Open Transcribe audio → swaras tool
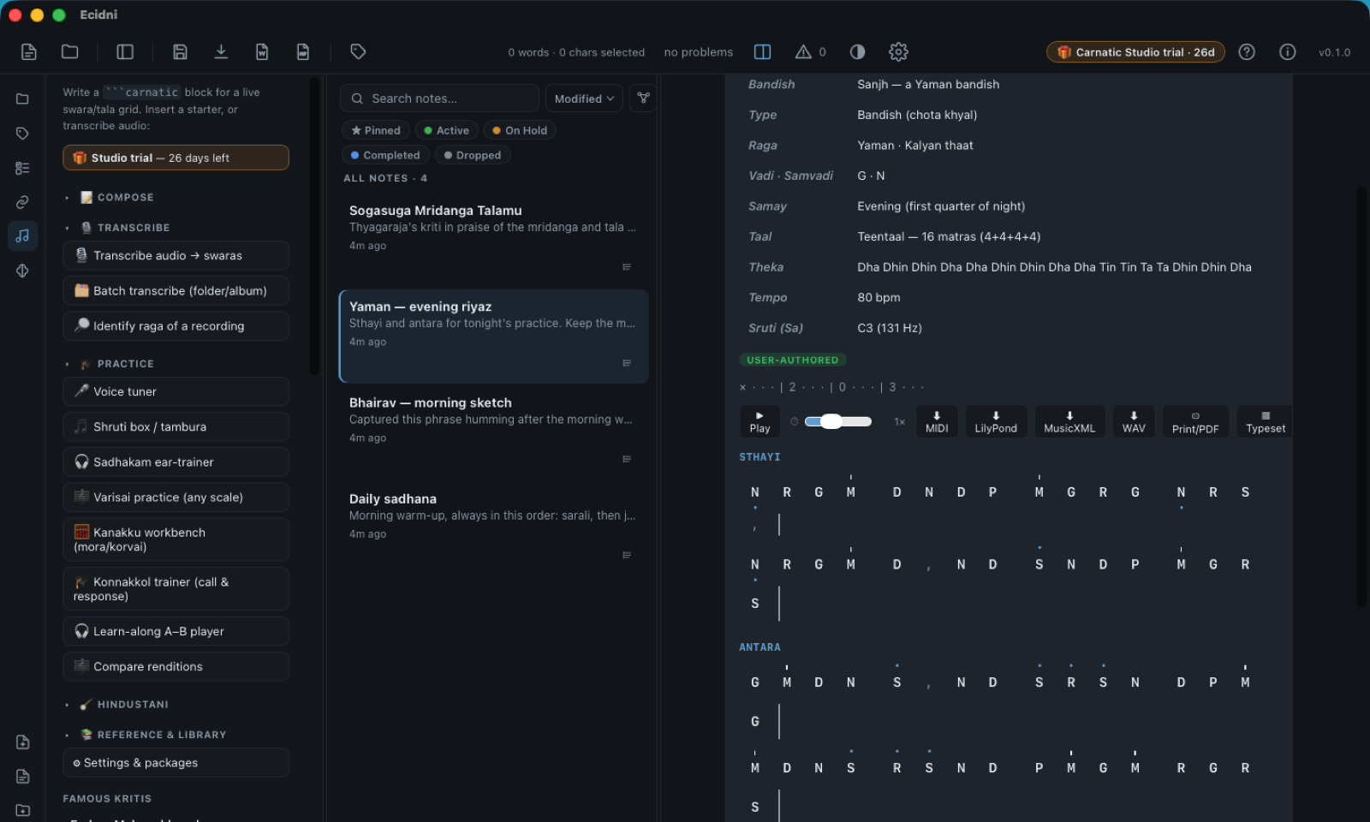Screen dimensions: 1370x822 click(x=176, y=256)
